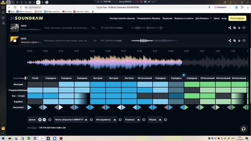Viewport: 251px width, 141px height.
Task: Favorite track 0004 with the heart
Action: [244, 28]
